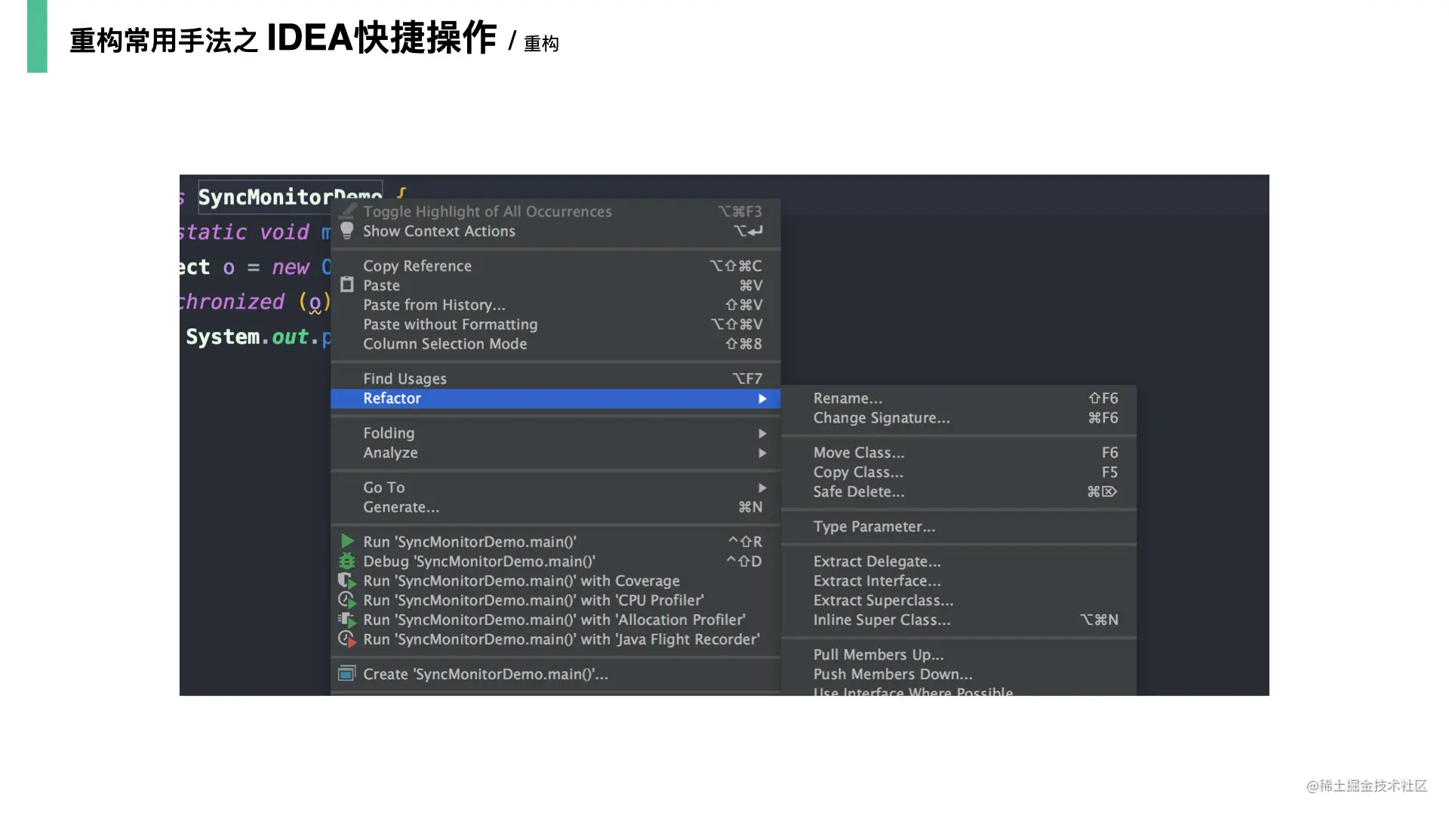1449x815 pixels.
Task: Click 'out' in System.out
Action: tap(290, 337)
